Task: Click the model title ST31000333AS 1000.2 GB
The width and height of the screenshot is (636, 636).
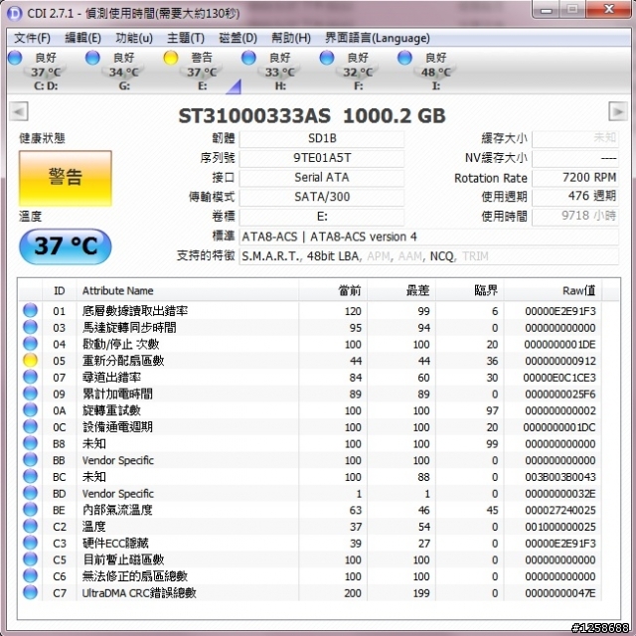Action: 312,116
